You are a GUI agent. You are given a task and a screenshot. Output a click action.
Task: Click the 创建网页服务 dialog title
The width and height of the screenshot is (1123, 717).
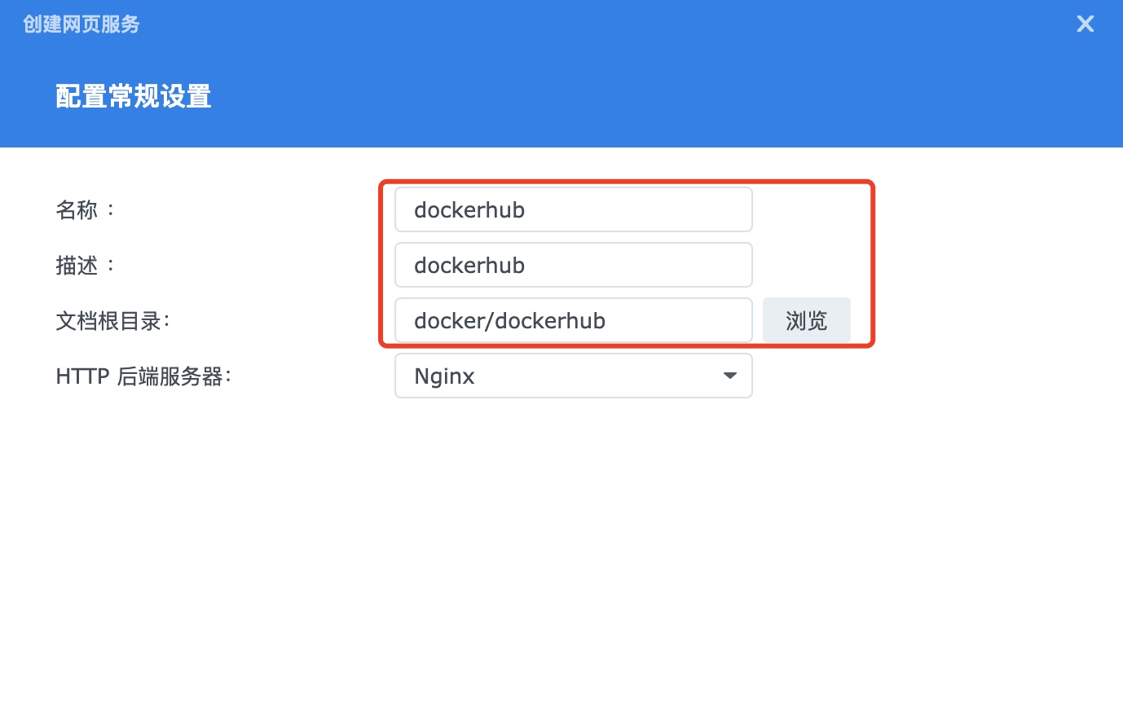coord(81,24)
